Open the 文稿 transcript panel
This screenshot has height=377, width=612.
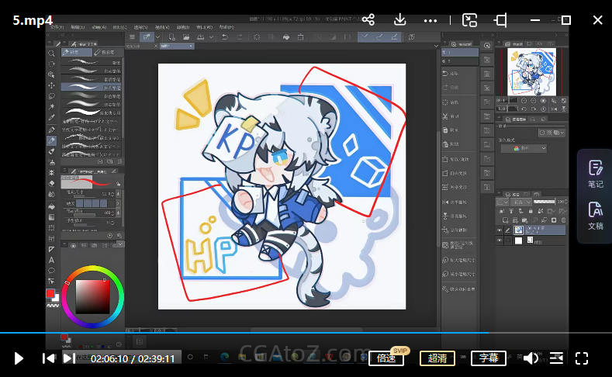click(x=595, y=216)
